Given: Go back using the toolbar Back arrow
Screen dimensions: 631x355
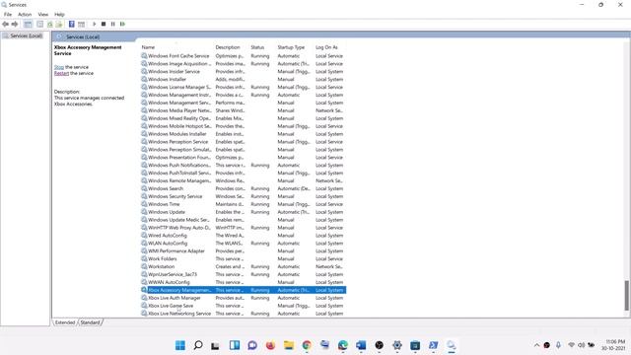Looking at the screenshot, I should 5,24.
